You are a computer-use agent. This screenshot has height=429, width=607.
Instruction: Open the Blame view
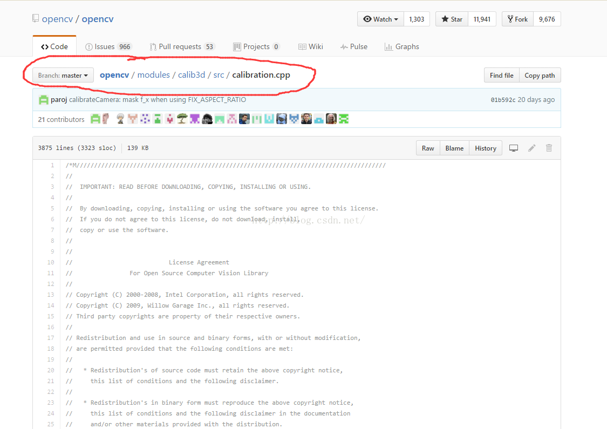coord(454,148)
